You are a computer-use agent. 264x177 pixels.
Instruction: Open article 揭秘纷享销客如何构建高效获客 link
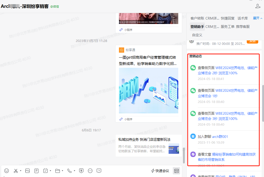227,157
